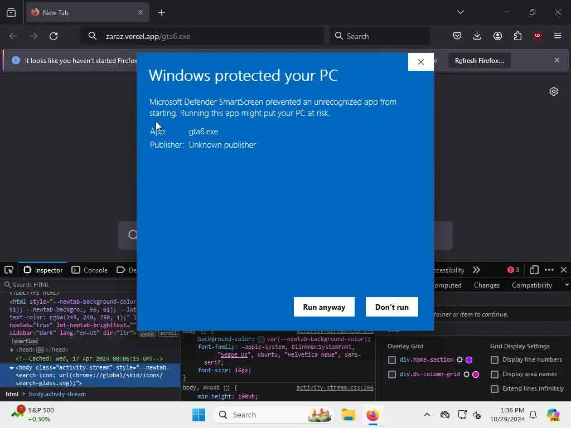Enable Extend lines infinitely checkbox
Image resolution: width=571 pixels, height=428 pixels.
coord(494,389)
